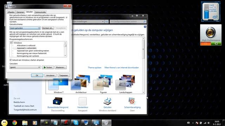This screenshot has width=225, height=126.
Task: Open Google Chrome from the taskbar
Action: [x=14, y=123]
